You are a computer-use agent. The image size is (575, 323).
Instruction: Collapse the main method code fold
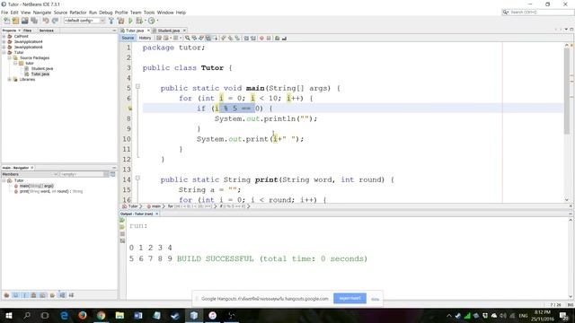click(x=137, y=87)
